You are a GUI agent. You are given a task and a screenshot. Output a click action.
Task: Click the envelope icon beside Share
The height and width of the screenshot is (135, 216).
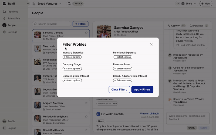pos(183,4)
